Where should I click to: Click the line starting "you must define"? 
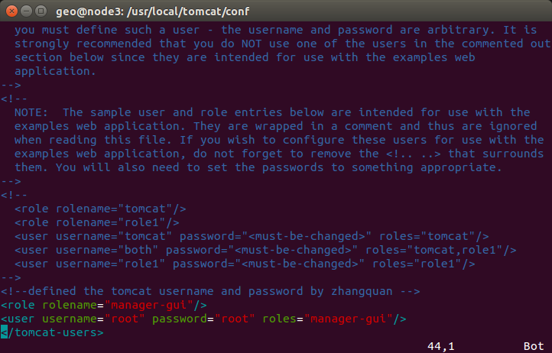pos(275,30)
